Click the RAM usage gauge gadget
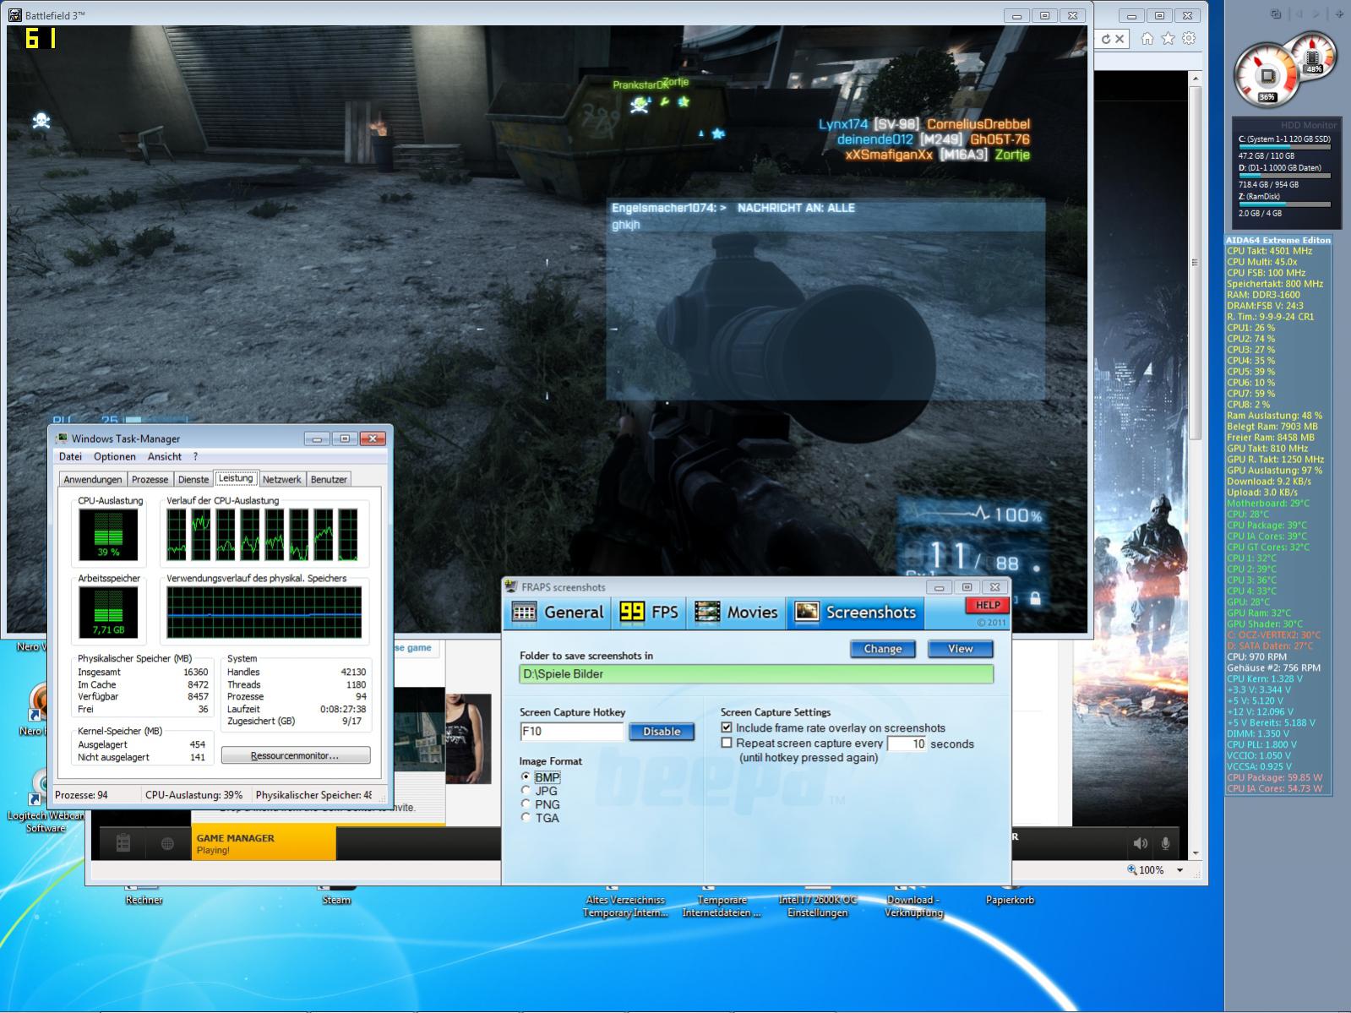 tap(1314, 55)
